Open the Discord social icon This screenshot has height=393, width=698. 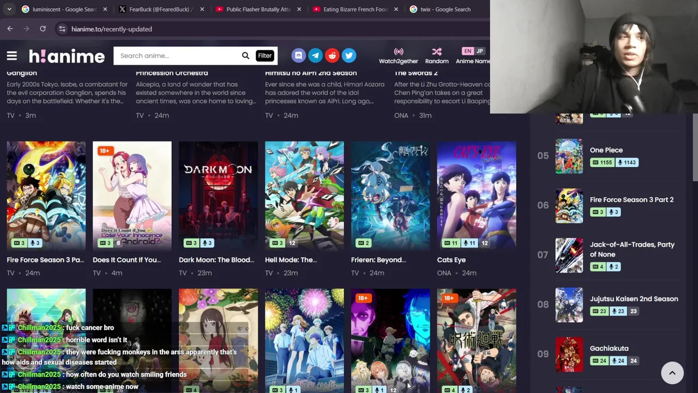tap(298, 55)
